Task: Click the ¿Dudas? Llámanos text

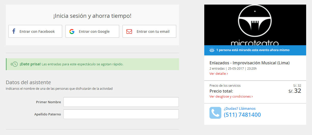Action: (x=239, y=109)
